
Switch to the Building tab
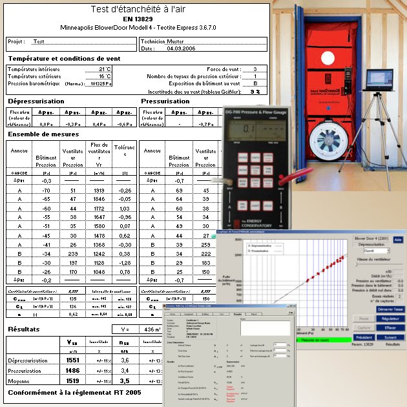205,314
